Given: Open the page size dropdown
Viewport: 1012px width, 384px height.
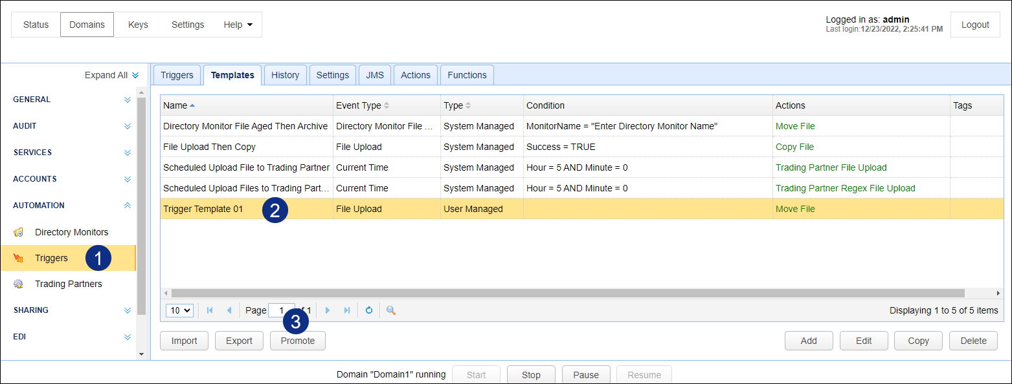Looking at the screenshot, I should pos(180,310).
